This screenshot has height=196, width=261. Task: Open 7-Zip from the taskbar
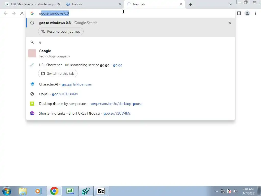click(x=101, y=191)
